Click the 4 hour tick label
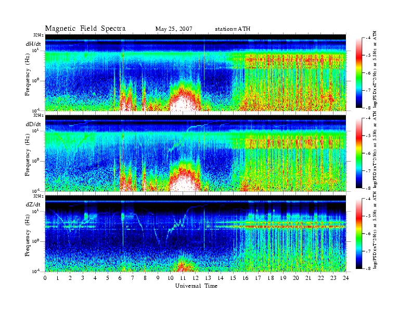This screenshot has height=319, width=412. pos(95,278)
